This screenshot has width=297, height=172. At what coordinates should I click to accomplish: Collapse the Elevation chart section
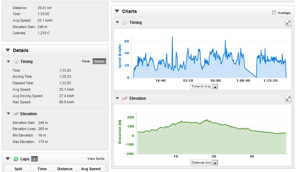click(118, 98)
